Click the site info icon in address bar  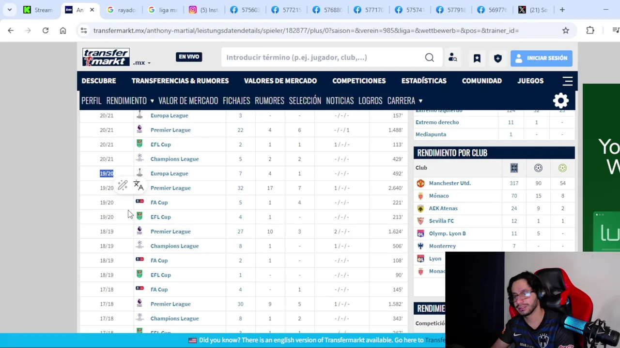[84, 30]
